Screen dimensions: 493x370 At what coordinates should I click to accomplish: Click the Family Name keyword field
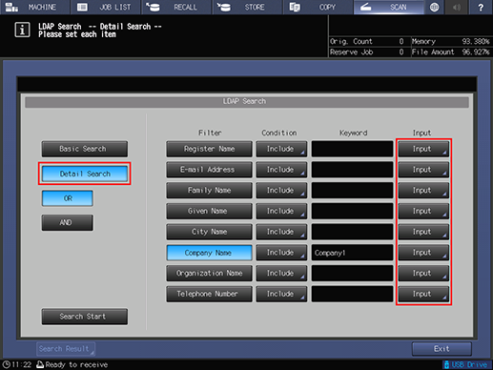click(353, 191)
